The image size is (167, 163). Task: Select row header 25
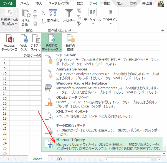tap(5, 148)
